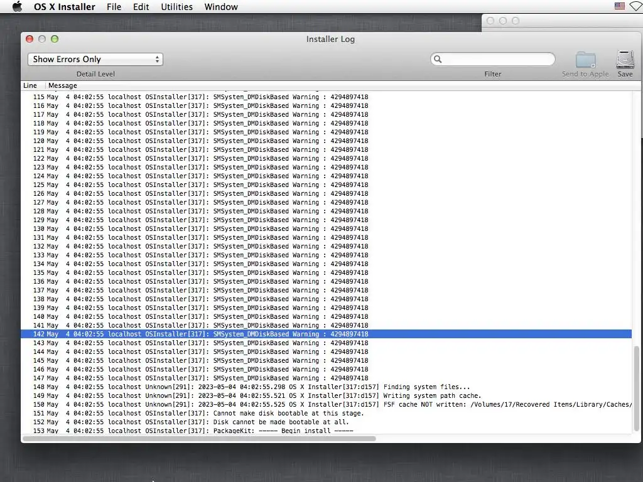The height and width of the screenshot is (482, 643).
Task: Select 'PackageKit: Begin install' log line
Action: click(326, 431)
